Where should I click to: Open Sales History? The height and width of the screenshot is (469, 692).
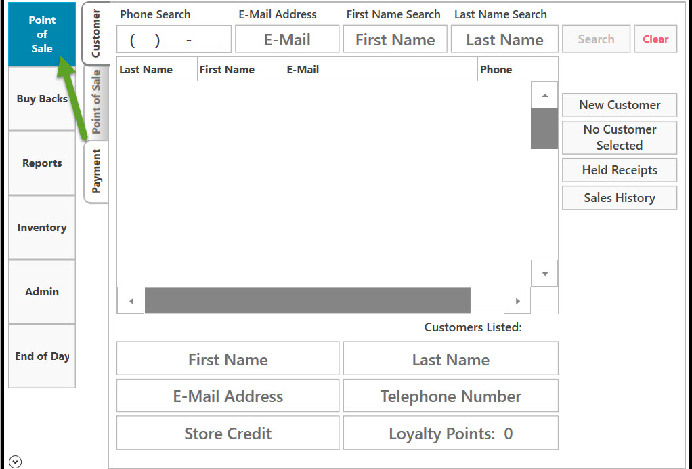tap(620, 198)
